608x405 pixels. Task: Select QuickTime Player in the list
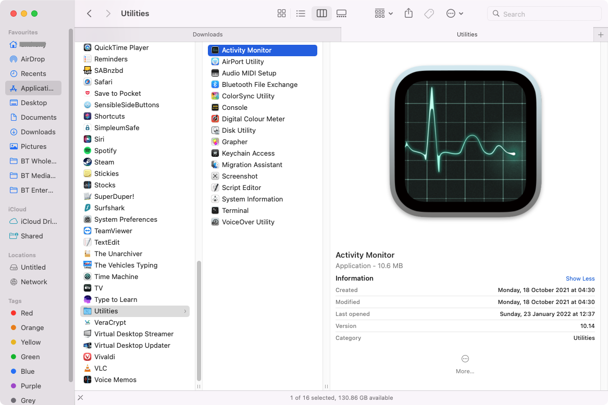point(134,48)
